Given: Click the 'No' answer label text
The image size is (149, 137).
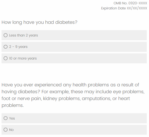Looking at the screenshot, I should point(11,130).
